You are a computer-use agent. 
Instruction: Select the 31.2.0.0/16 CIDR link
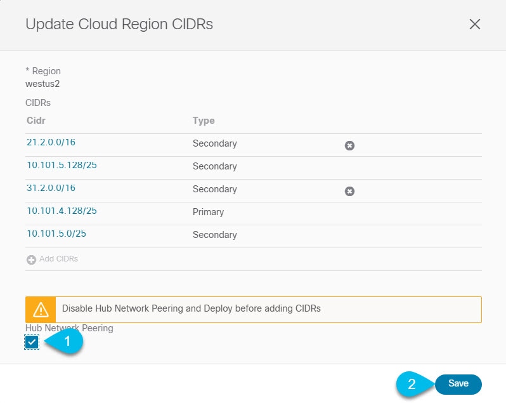[51, 188]
